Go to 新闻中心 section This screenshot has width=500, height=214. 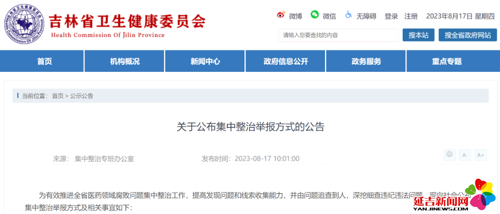[x=205, y=62]
